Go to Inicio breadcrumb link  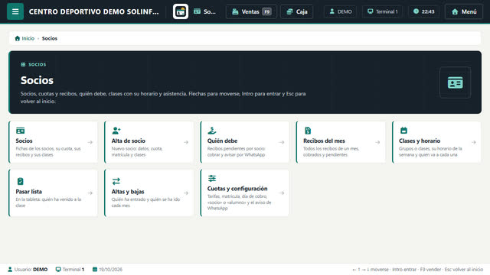click(x=24, y=38)
